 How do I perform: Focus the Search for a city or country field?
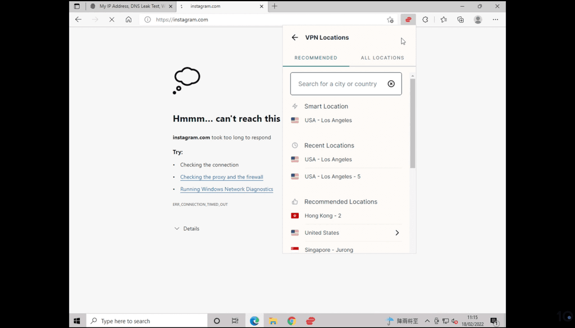(x=346, y=84)
